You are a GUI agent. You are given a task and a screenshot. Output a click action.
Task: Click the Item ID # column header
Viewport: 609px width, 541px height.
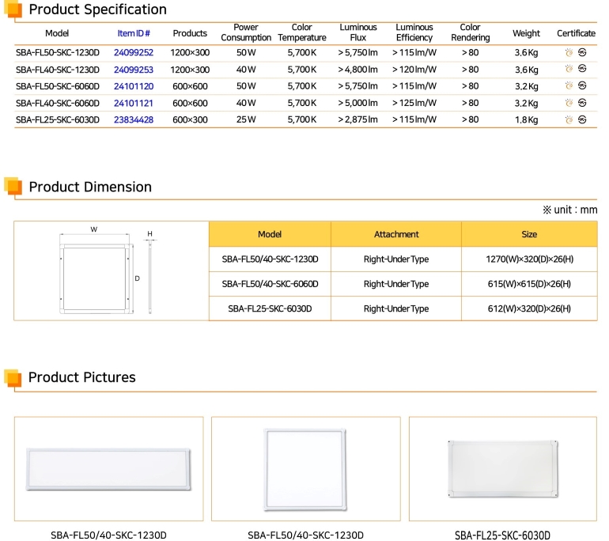point(134,33)
